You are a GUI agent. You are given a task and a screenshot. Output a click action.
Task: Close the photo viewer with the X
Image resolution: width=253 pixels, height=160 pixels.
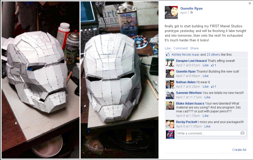point(250,3)
